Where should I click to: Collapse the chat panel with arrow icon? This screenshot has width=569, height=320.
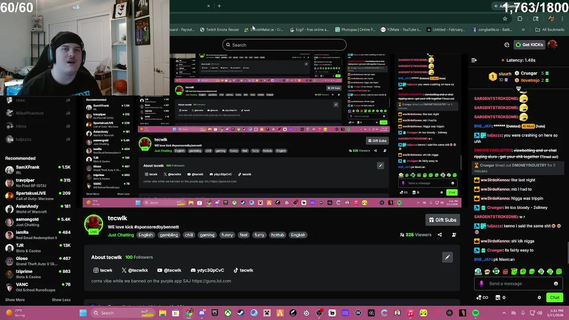point(474,60)
